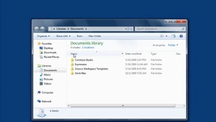
Task: Click the library icon in details pane
Action: pyautogui.click(x=42, y=113)
